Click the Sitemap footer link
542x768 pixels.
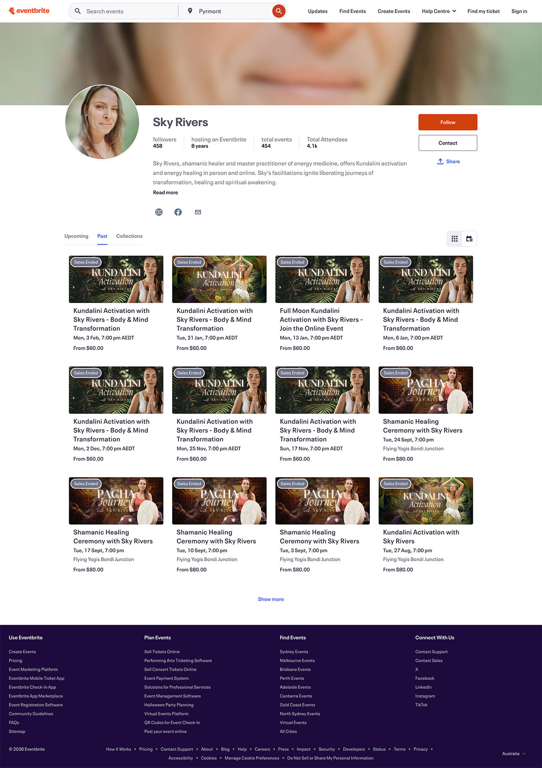point(17,731)
